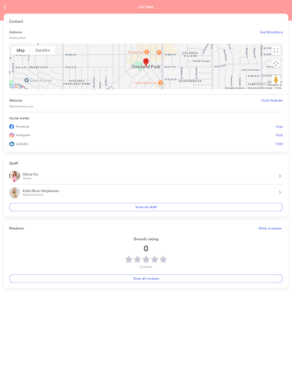
Task: Click the Overland Park map label
Action: coord(146,67)
